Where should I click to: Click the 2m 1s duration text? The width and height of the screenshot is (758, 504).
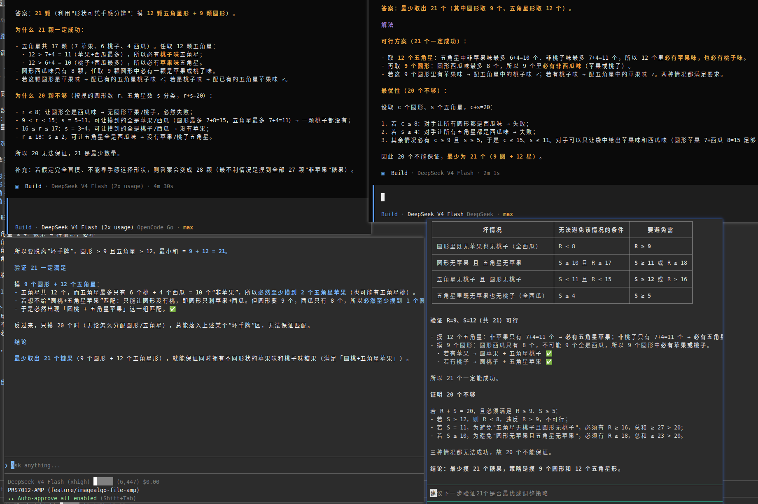click(x=492, y=173)
